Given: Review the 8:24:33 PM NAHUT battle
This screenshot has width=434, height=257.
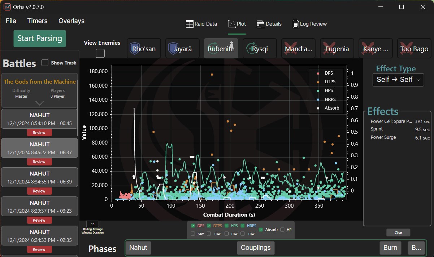Looking at the screenshot, I should click(39, 249).
